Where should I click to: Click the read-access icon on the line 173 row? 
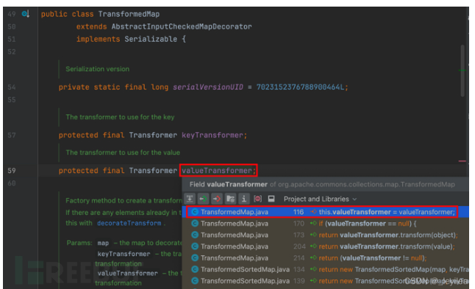pos(313,235)
